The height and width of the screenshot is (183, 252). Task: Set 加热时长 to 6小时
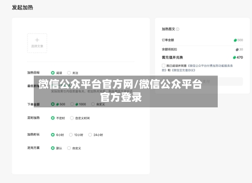53,135
